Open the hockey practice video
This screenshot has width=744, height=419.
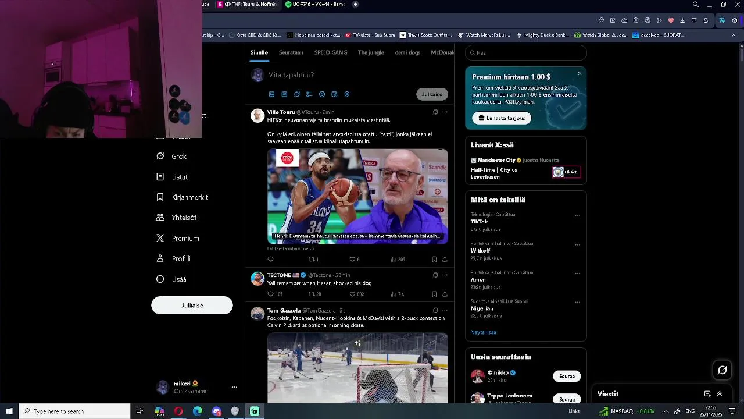point(357,368)
